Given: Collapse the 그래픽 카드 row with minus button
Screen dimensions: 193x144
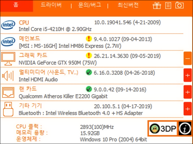Looking at the screenshot, I should coord(188,59).
